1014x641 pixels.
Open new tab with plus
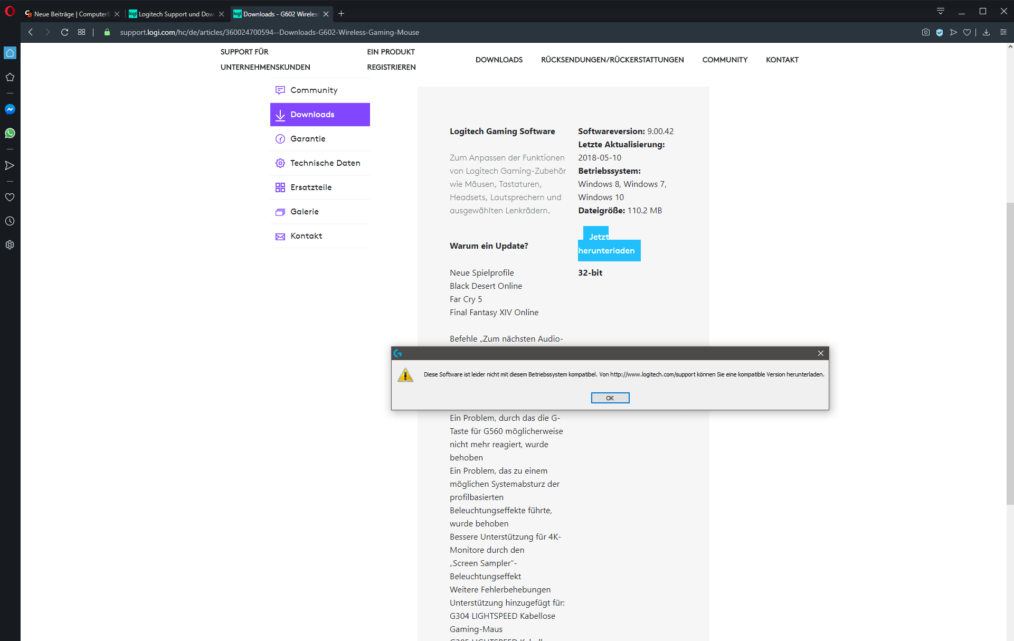[x=342, y=14]
